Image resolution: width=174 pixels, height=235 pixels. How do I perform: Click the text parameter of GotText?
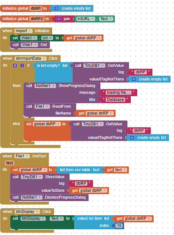(9, 163)
